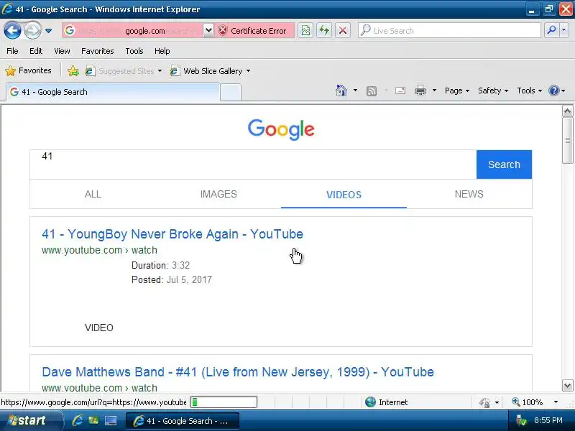Select '41 - Google Search' taskbar button
Viewport: 575px width, 431px height.
pos(183,421)
